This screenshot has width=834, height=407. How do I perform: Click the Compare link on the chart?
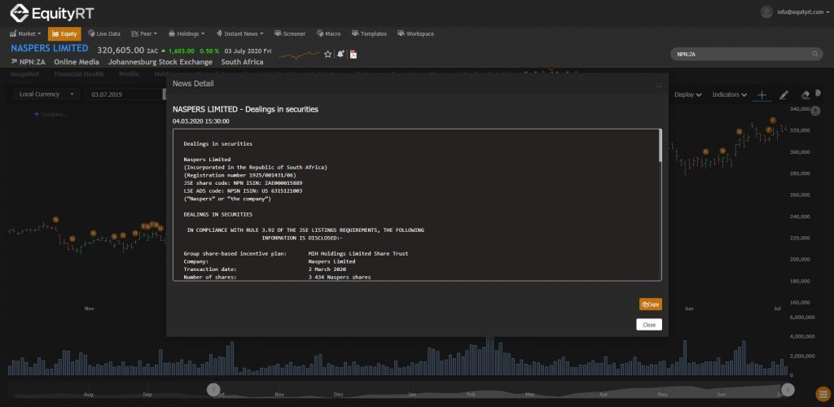[51, 114]
